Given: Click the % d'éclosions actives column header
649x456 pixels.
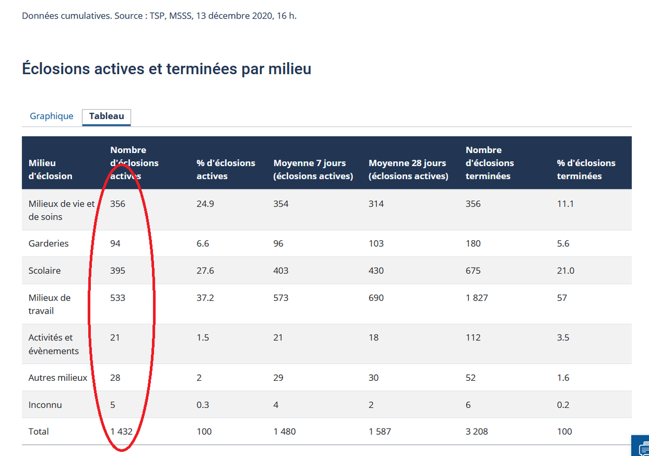Looking at the screenshot, I should tap(224, 169).
